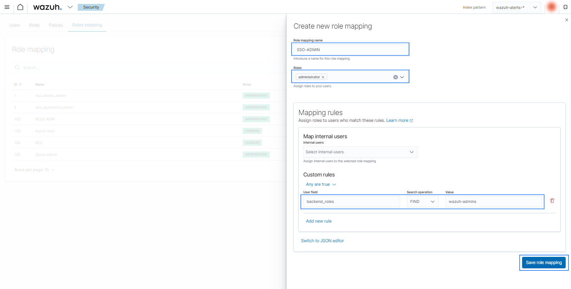Open the index pattern selector
This screenshot has height=289, width=571.
[516, 8]
